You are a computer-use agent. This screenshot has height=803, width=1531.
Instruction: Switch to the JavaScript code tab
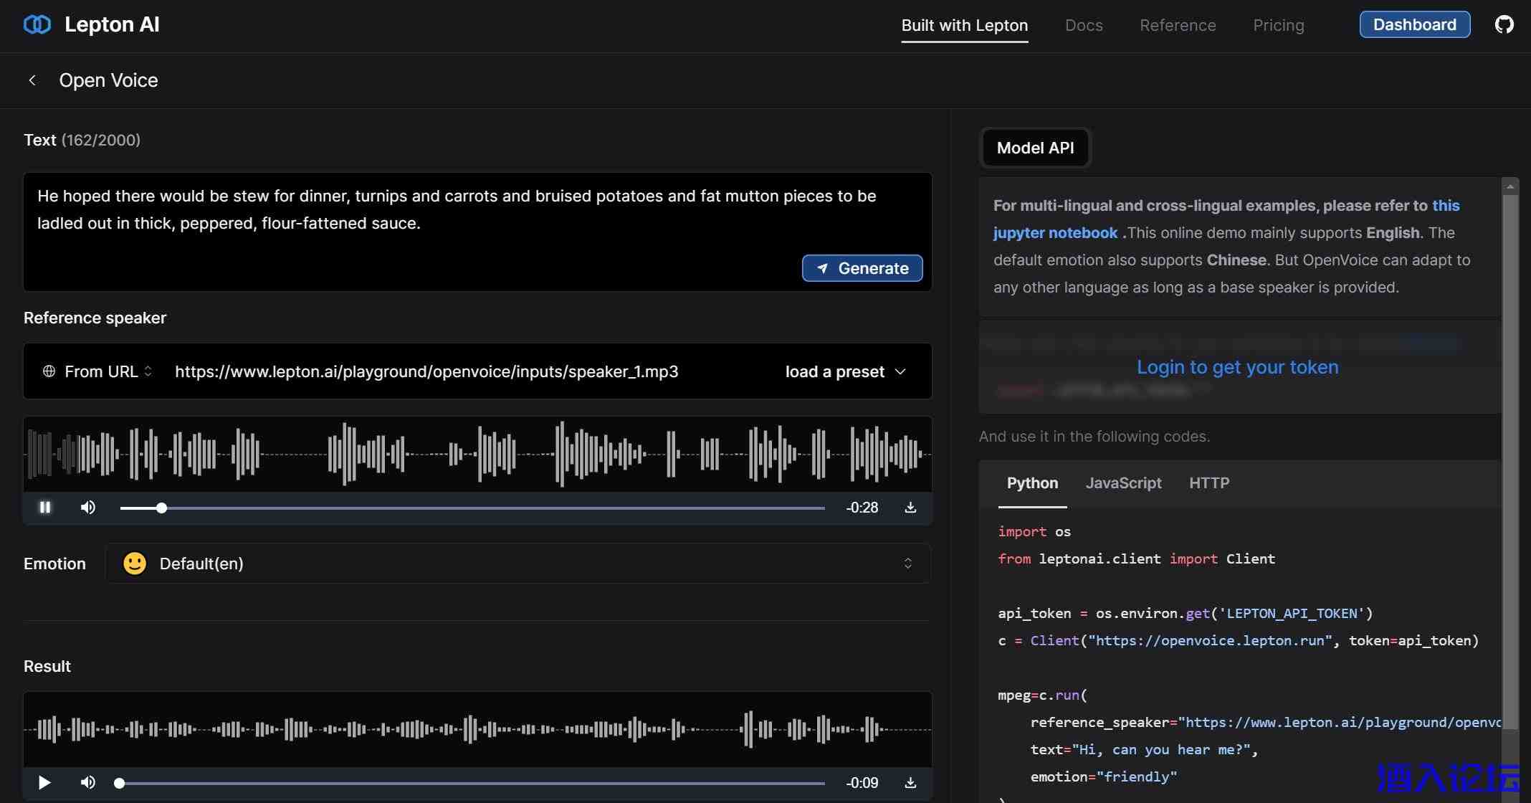[1123, 483]
